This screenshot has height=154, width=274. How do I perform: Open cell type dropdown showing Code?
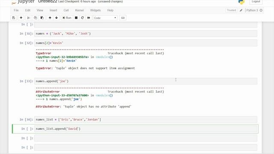pyautogui.click(x=105, y=18)
